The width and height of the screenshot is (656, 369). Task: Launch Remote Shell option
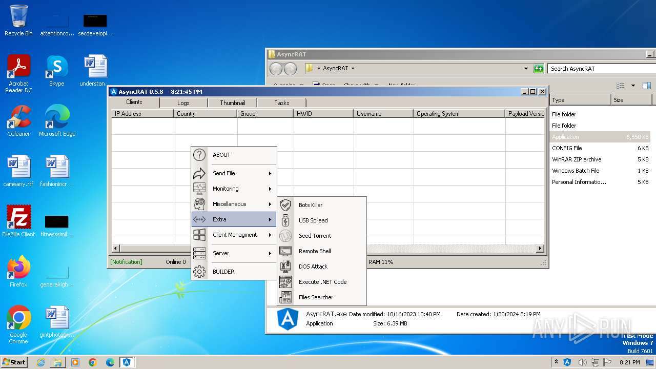322,251
